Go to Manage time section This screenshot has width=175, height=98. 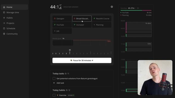click(14, 13)
